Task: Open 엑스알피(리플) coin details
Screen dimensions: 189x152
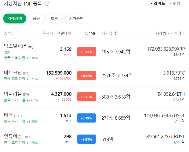Action: click(19, 46)
